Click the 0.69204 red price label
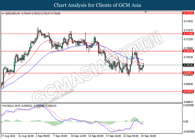The width and height of the screenshot is (195, 139). coord(188,91)
